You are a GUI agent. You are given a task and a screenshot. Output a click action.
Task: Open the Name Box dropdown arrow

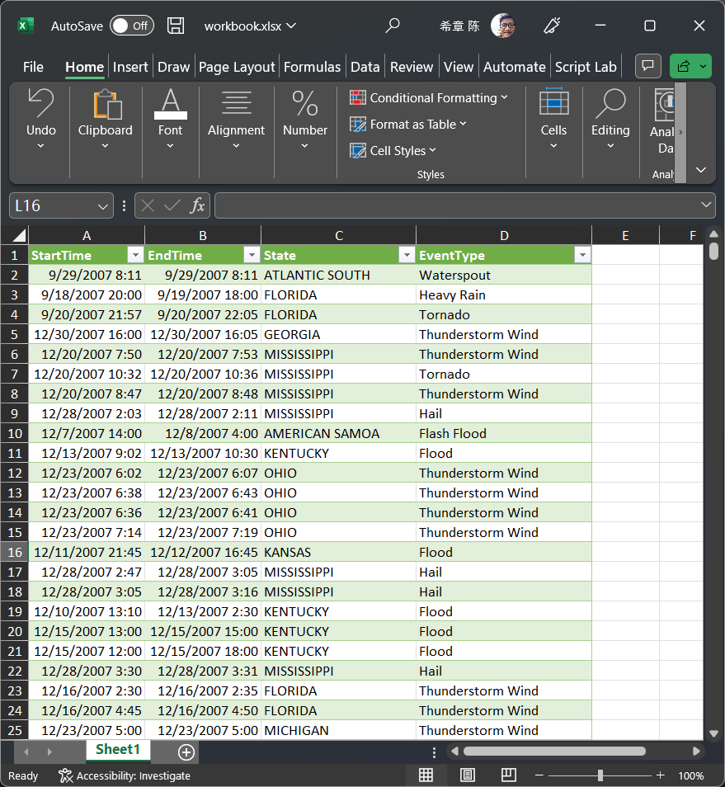point(103,206)
